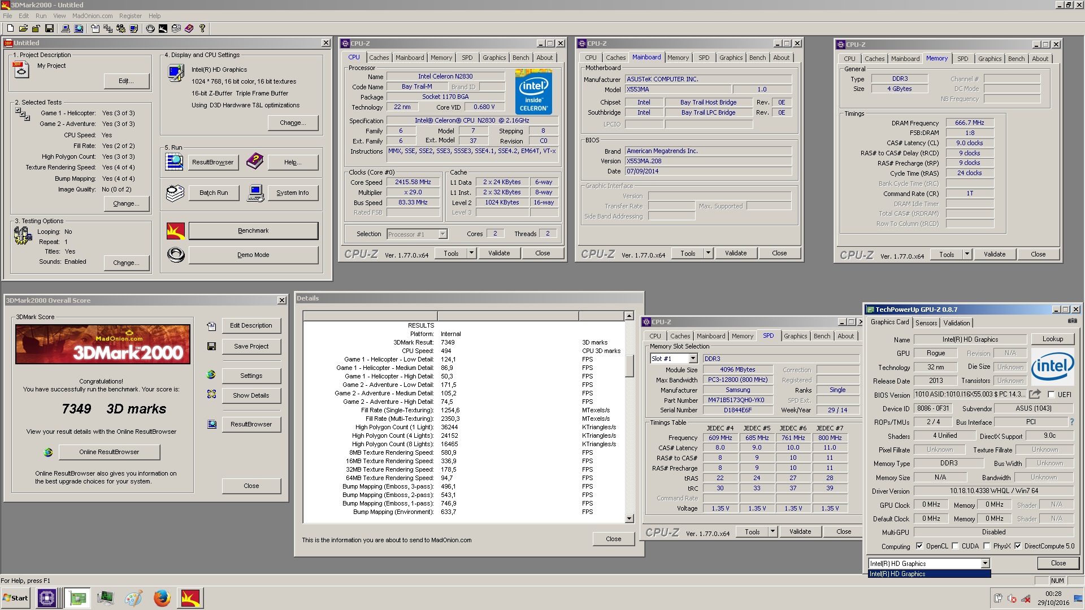Expand Tools dropdown arrow in Memory window
Image resolution: width=1085 pixels, height=610 pixels.
pyautogui.click(x=967, y=254)
